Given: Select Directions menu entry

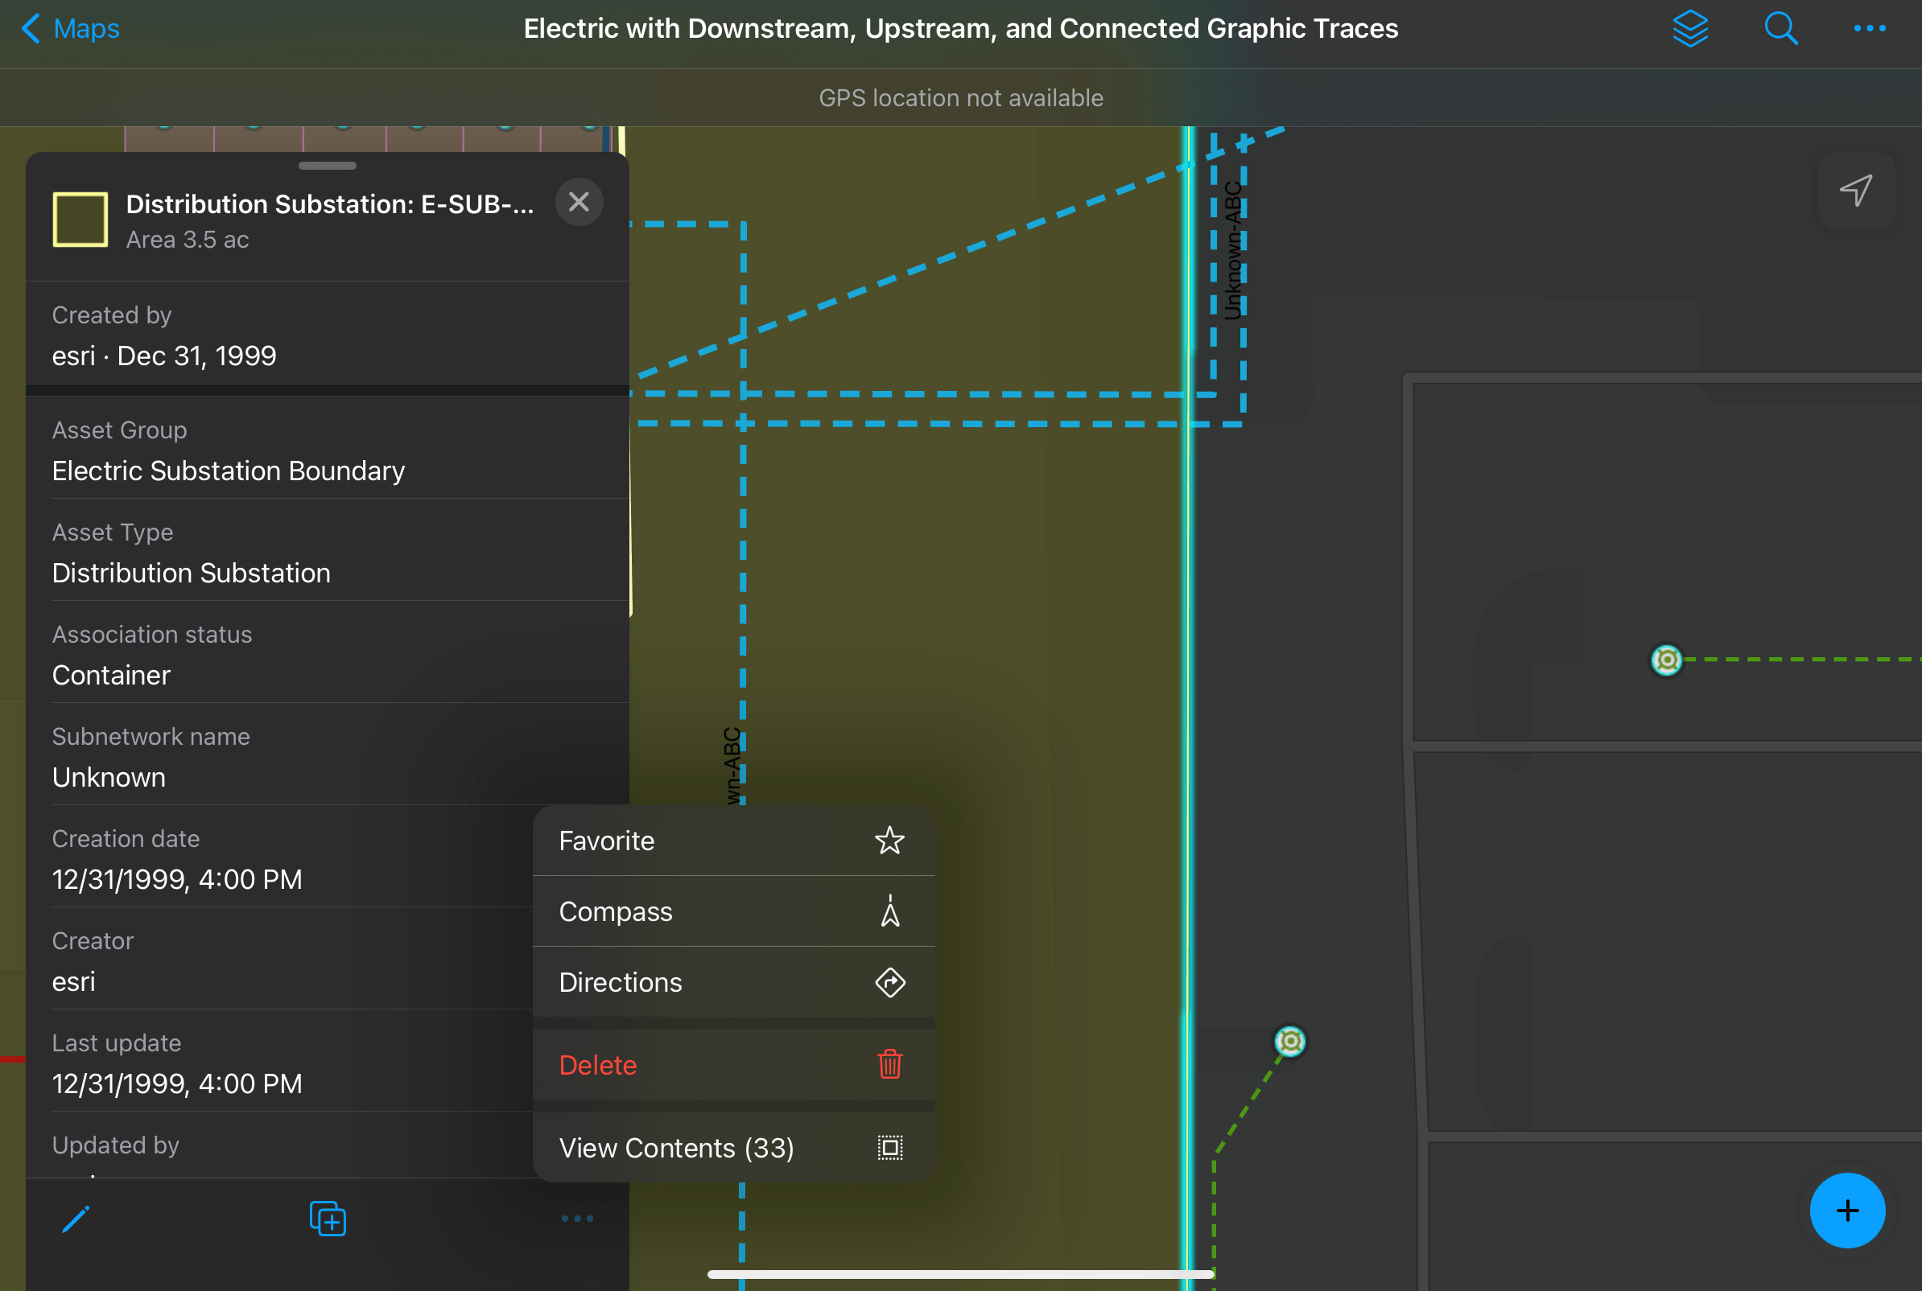Looking at the screenshot, I should [x=621, y=982].
